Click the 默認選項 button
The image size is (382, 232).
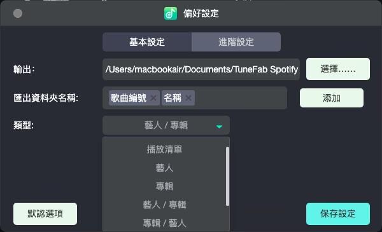coord(45,214)
